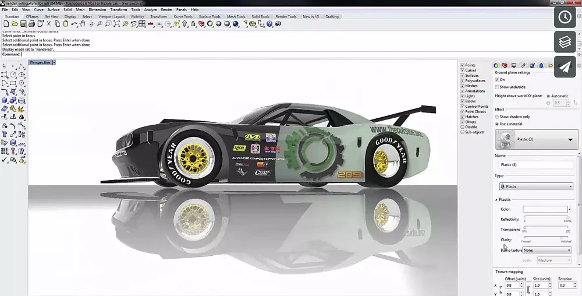Click the Perspective viewport title

click(x=40, y=62)
